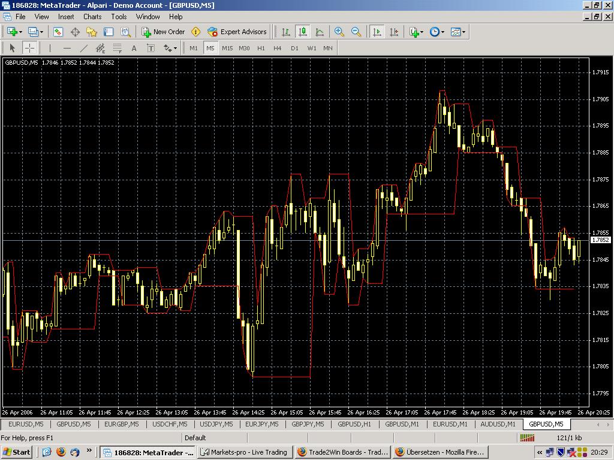Switch to the EURGBP,M5 chart tab

coord(121,424)
